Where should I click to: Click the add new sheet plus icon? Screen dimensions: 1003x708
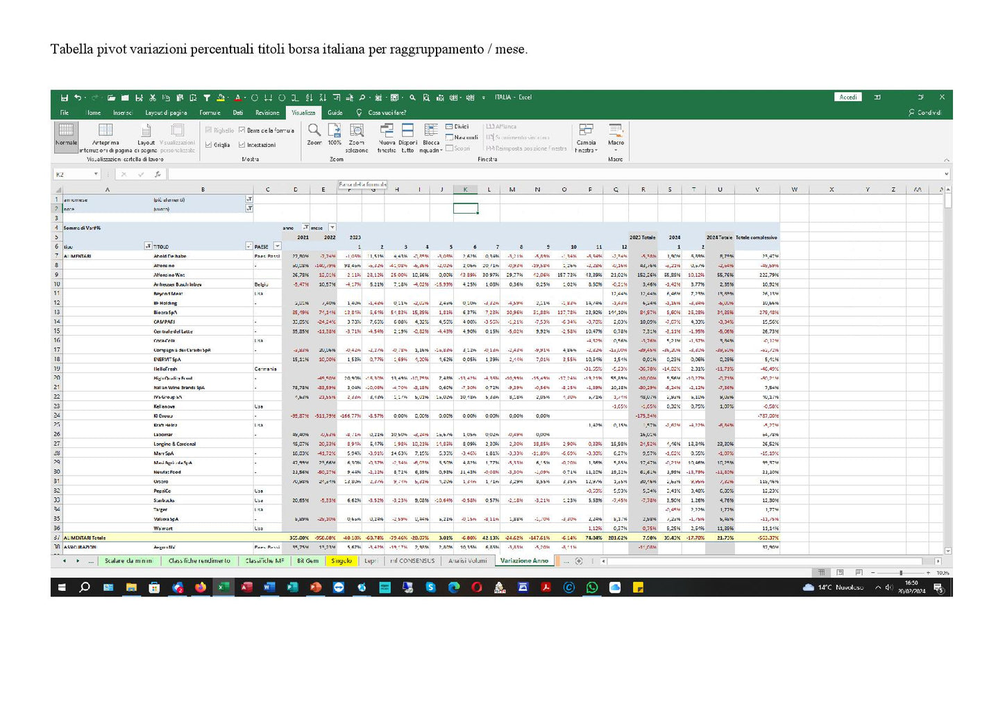click(579, 561)
